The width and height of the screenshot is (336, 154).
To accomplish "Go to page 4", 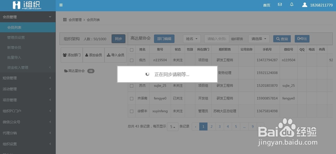I will click(x=228, y=126).
